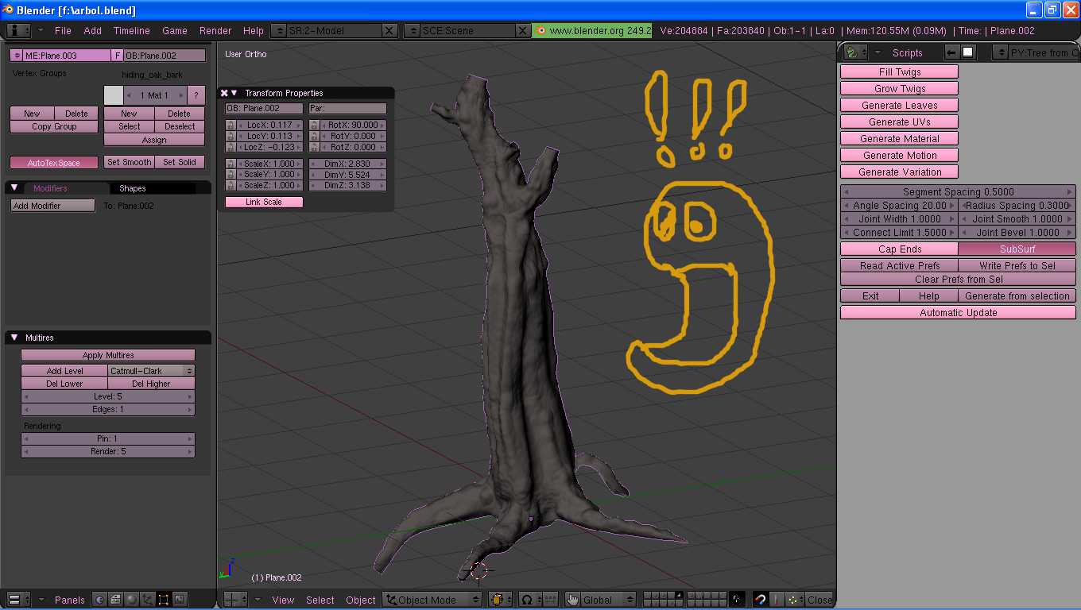Select the Editing context square icon
This screenshot has height=610, width=1081.
(x=164, y=600)
